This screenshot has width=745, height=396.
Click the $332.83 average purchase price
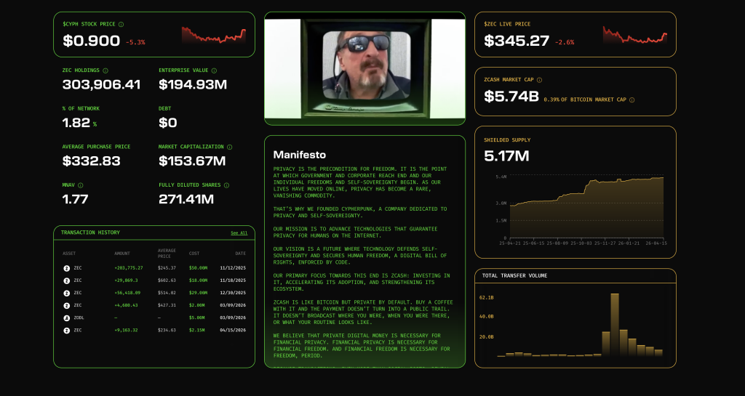[91, 161]
